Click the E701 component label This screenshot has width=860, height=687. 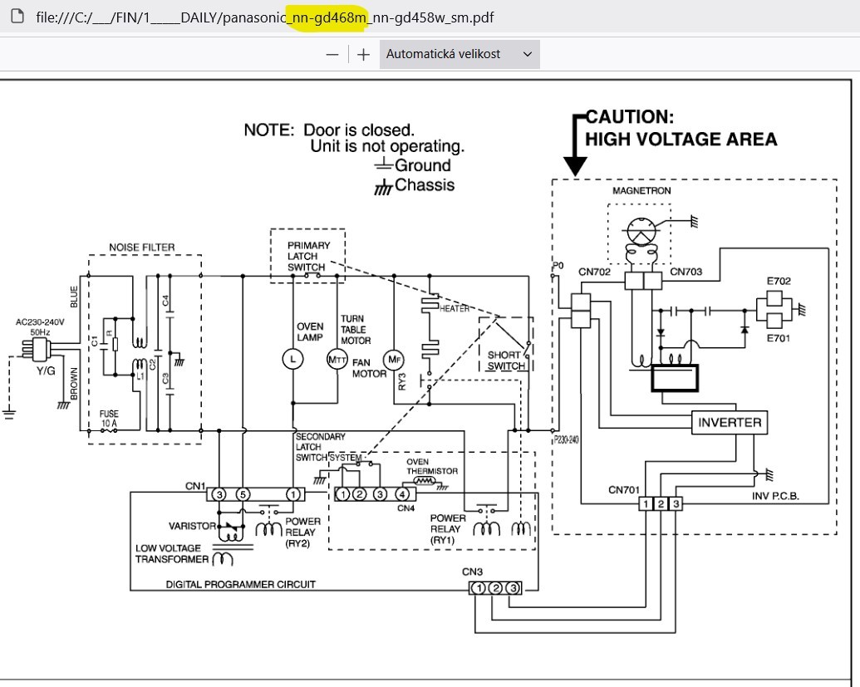click(779, 338)
